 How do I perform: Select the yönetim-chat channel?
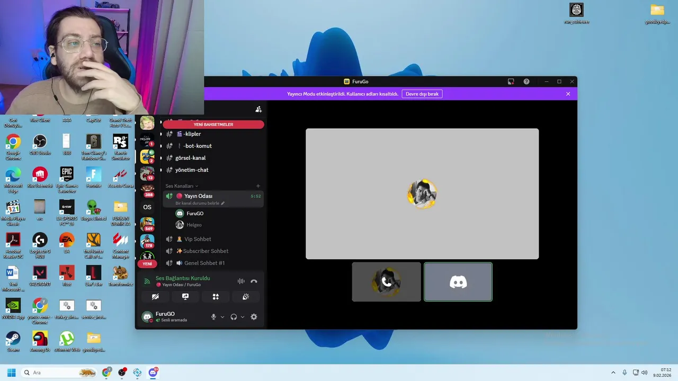pyautogui.click(x=213, y=170)
